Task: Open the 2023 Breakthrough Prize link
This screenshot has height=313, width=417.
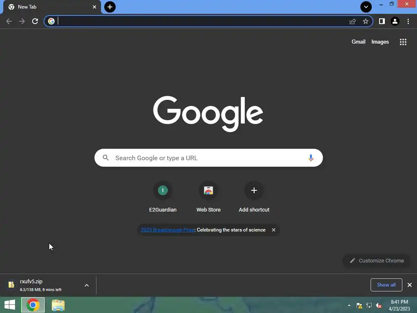Action: [167, 230]
